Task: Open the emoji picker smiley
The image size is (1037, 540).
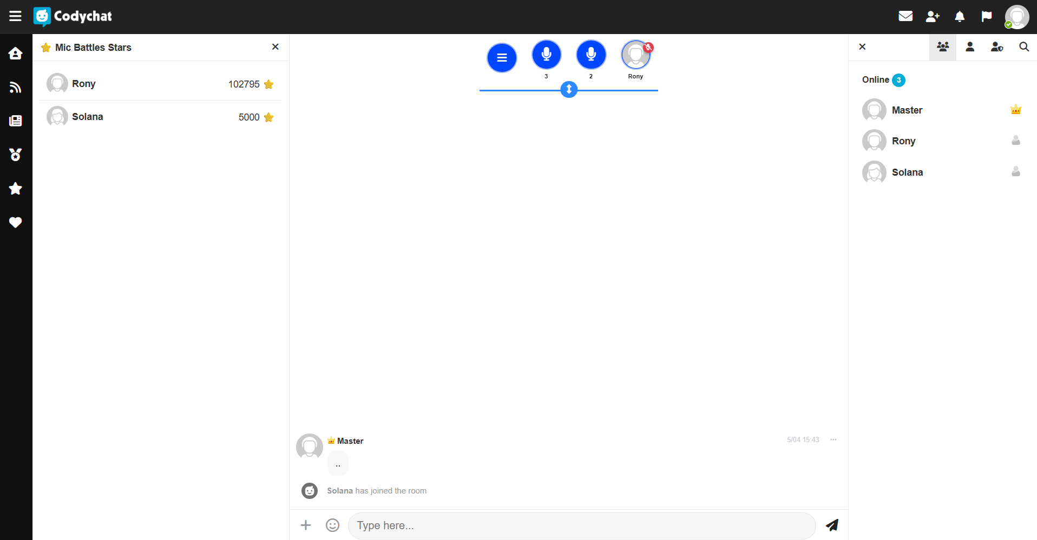Action: pyautogui.click(x=332, y=525)
